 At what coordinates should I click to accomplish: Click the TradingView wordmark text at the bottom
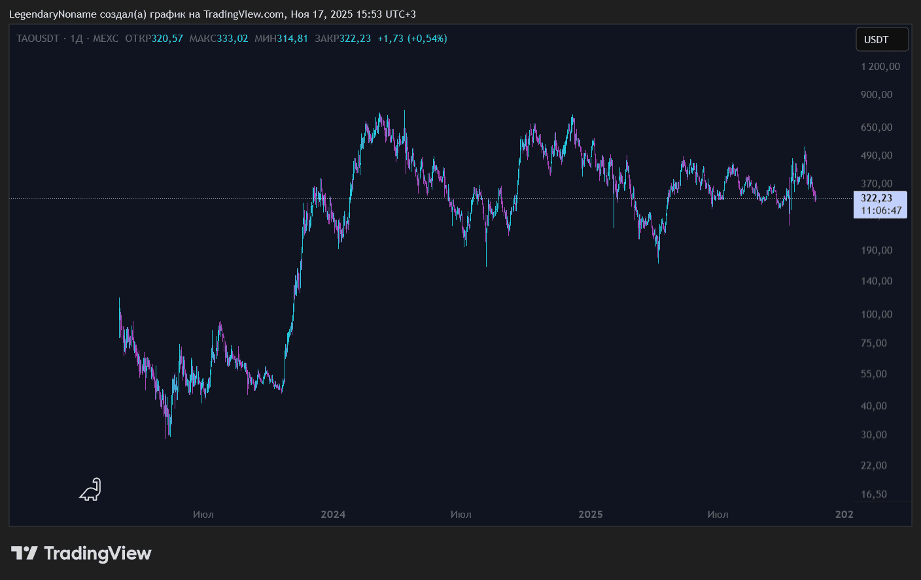pos(97,553)
